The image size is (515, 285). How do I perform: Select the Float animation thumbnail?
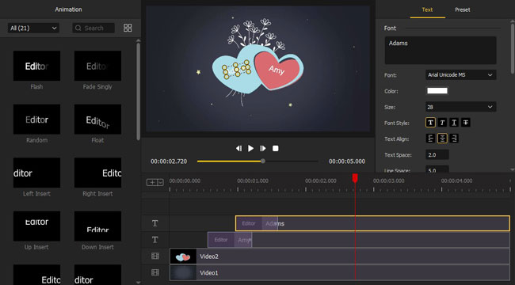[97, 120]
